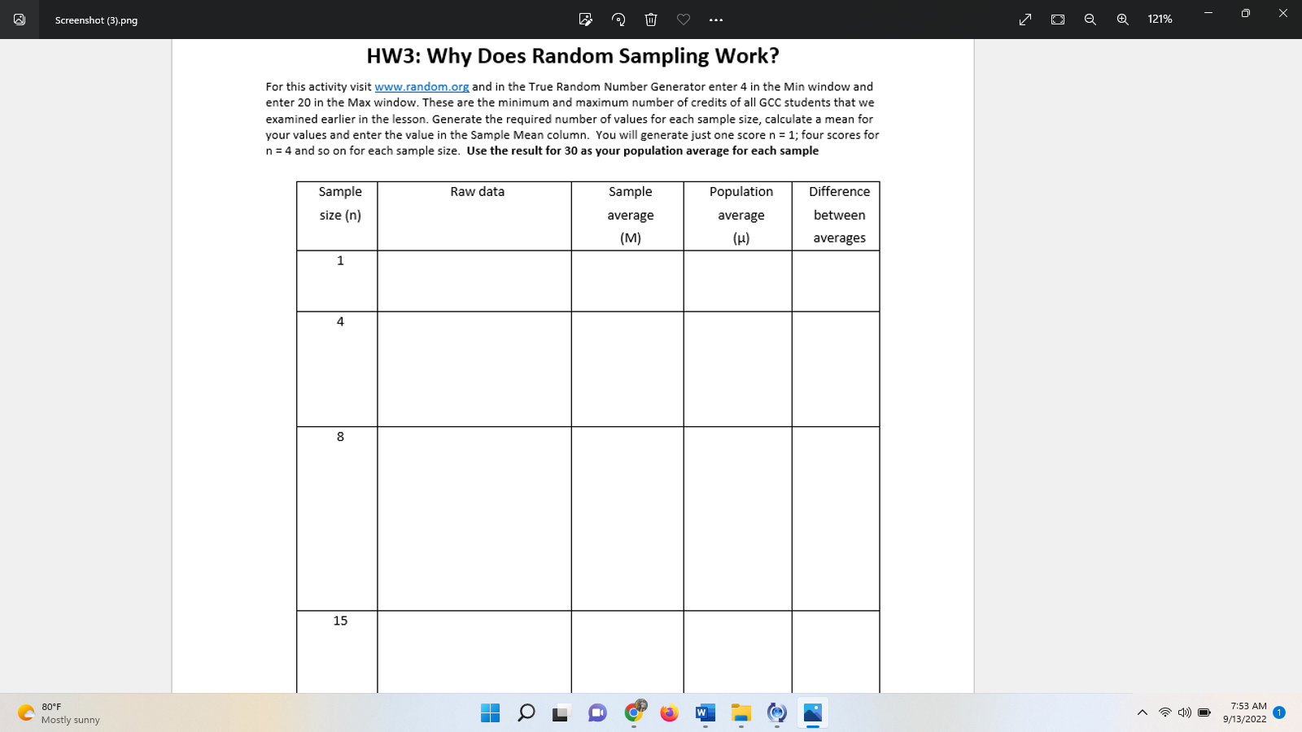Image resolution: width=1302 pixels, height=732 pixels.
Task: Toggle Task View on the taskbar
Action: coord(561,712)
